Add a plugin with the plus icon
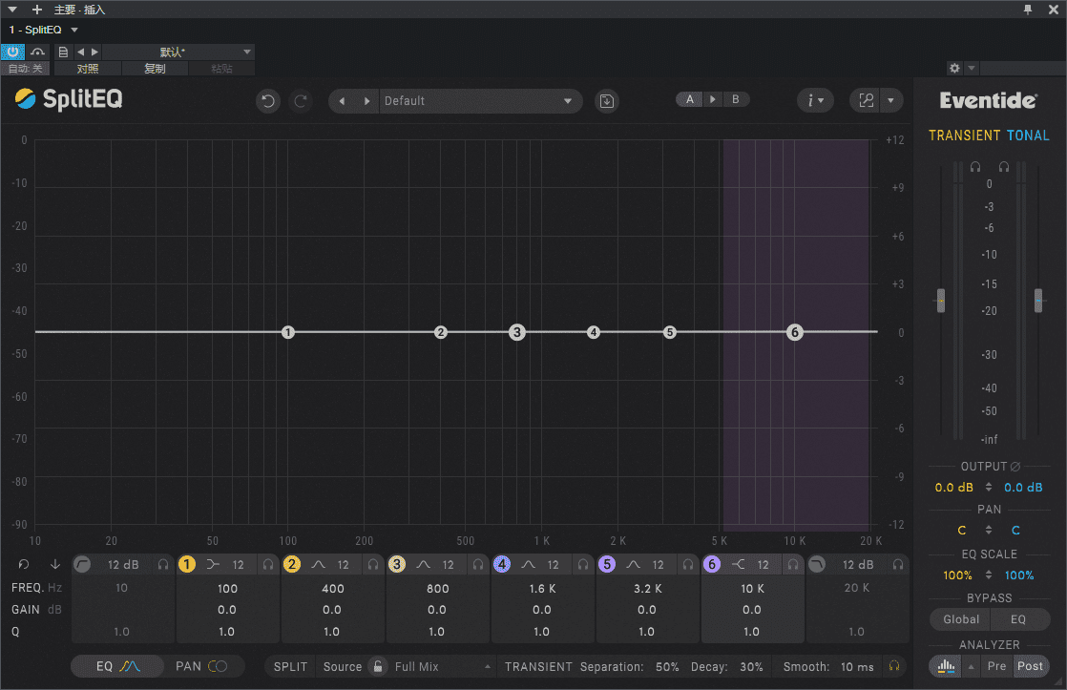This screenshot has height=690, width=1067. tap(37, 10)
